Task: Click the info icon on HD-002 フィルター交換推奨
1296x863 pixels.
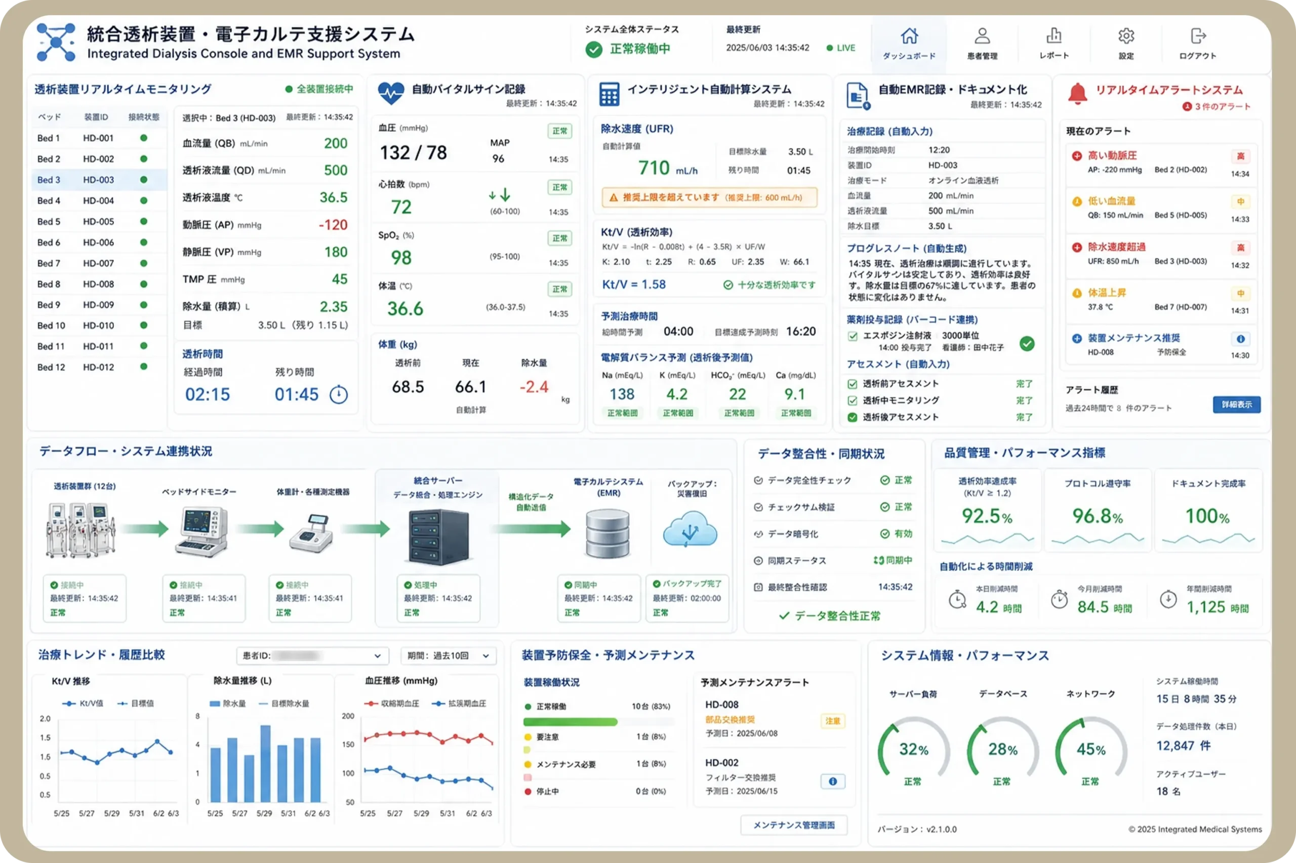Action: [x=833, y=781]
